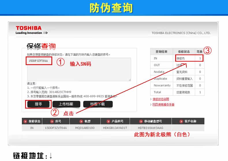The image size is (228, 161).
Task: Click the serial cell 15DDP3ZVT64A in results row
Action: coord(56,128)
